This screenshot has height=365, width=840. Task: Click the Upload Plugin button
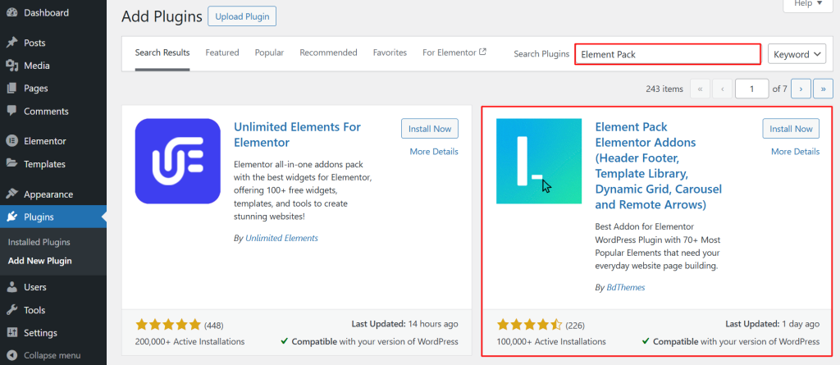(x=242, y=16)
